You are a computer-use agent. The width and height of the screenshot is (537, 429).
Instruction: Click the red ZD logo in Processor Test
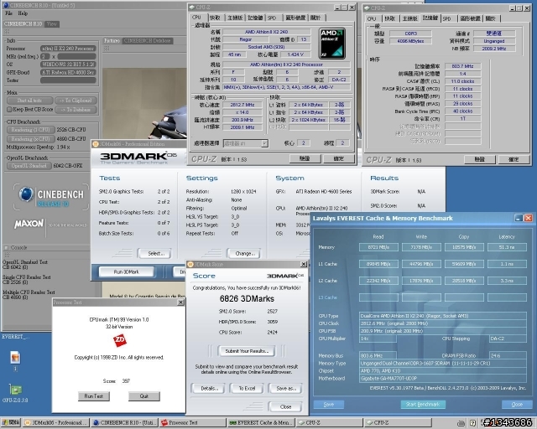119,340
